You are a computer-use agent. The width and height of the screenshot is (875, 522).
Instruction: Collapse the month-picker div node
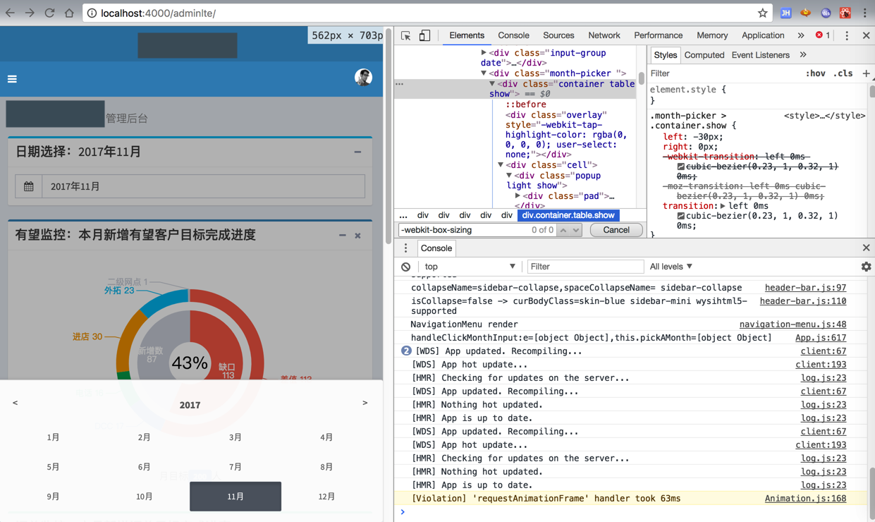484,73
